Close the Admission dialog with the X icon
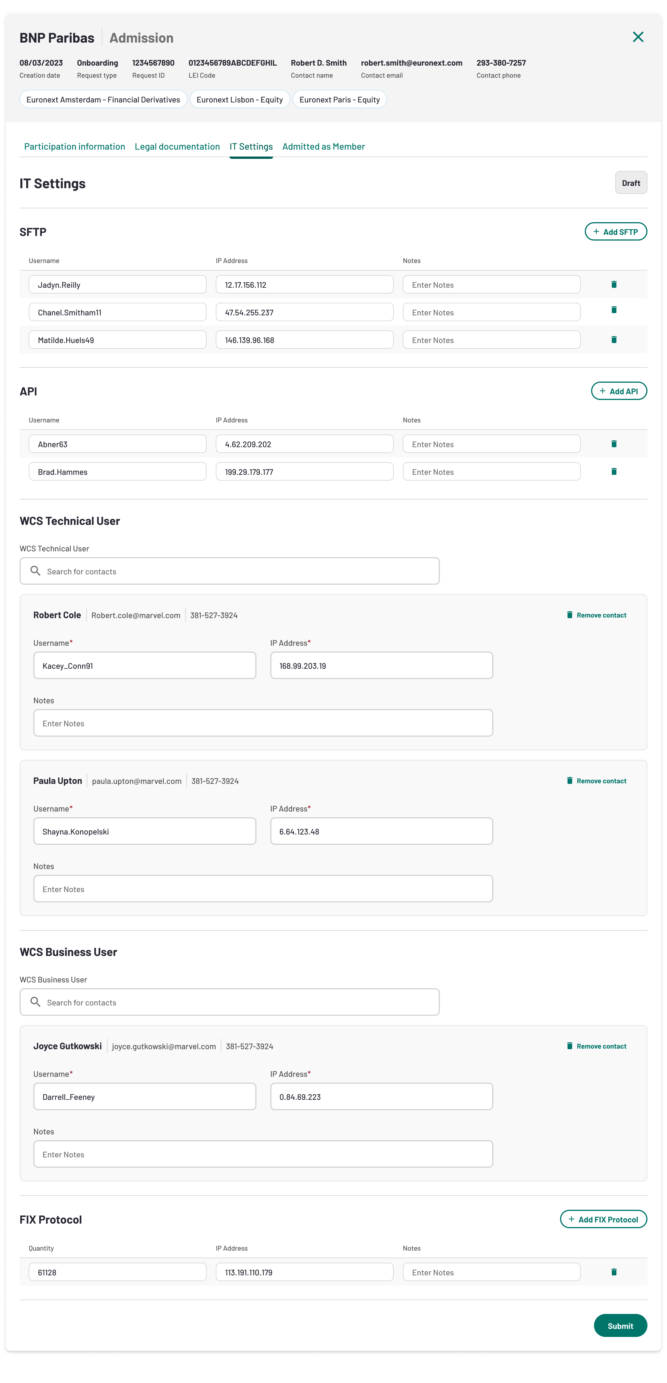The height and width of the screenshot is (1383, 667). pos(637,37)
